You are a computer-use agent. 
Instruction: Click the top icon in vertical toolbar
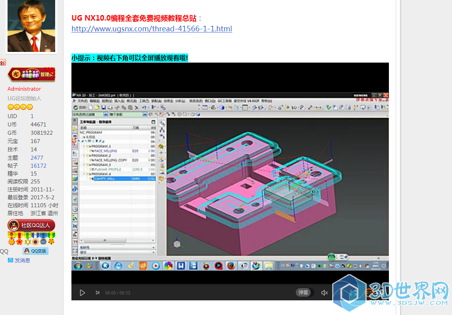[x=162, y=123]
